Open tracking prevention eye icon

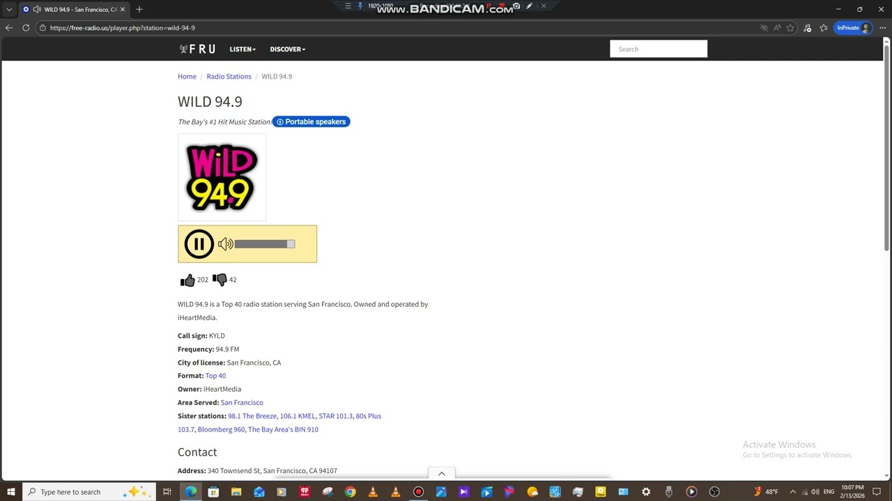[764, 28]
